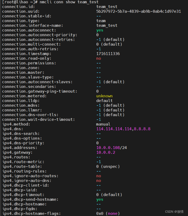Click the '0 (unspec)' route-table value

(x=108, y=166)
